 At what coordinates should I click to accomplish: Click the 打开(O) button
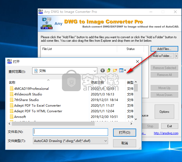(x=125, y=133)
